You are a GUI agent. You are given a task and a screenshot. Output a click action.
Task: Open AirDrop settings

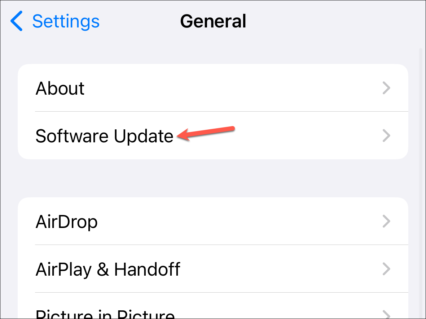pos(213,221)
